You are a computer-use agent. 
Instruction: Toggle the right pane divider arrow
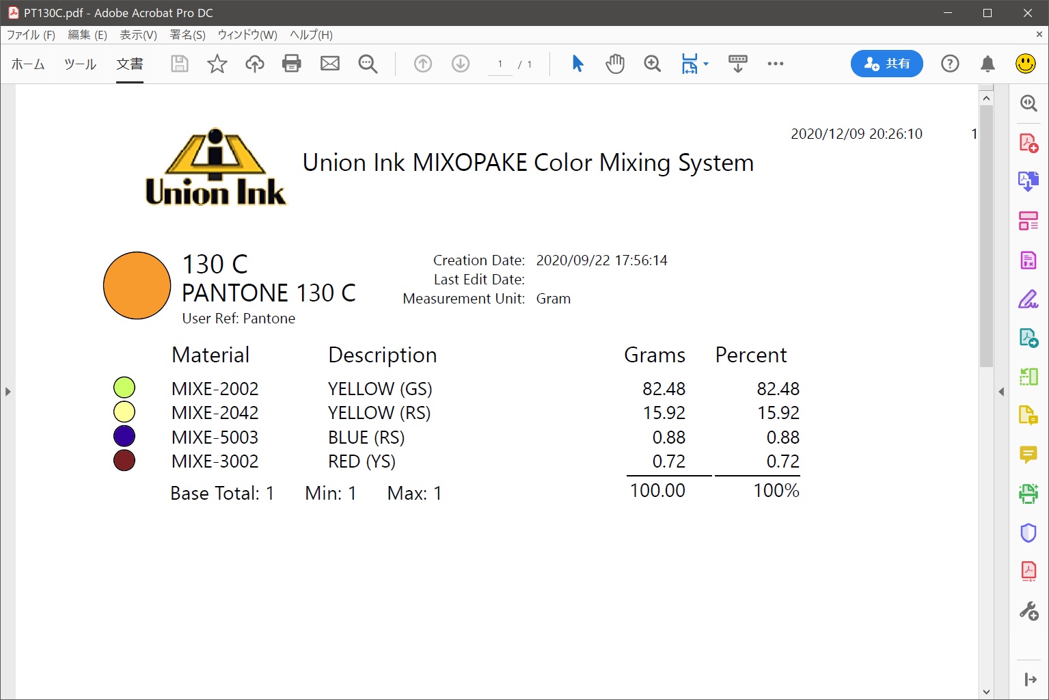click(1001, 392)
